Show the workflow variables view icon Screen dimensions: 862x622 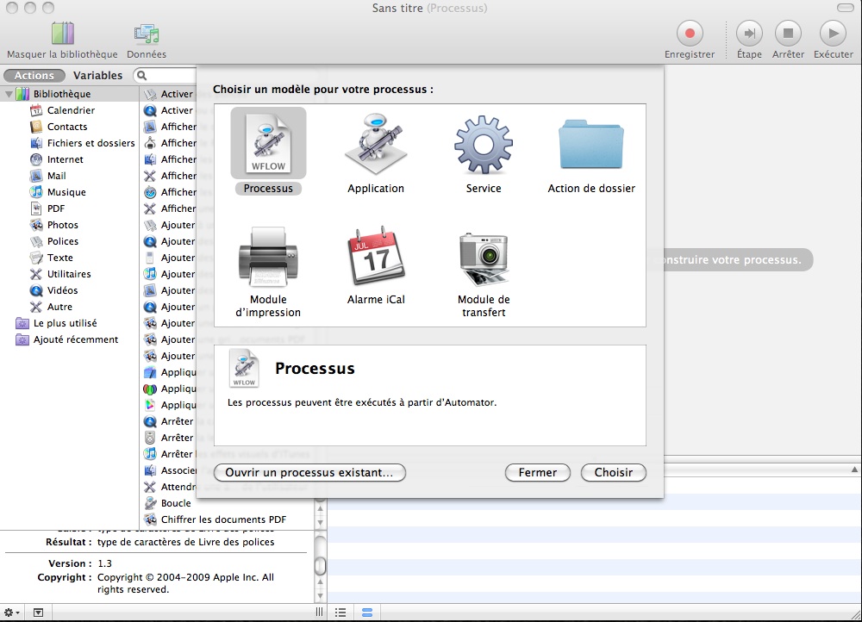[367, 613]
